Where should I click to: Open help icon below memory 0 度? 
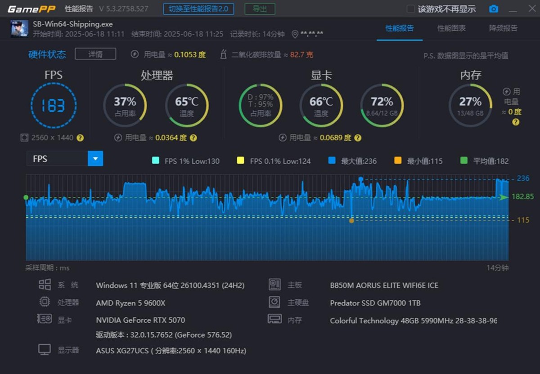(516, 122)
